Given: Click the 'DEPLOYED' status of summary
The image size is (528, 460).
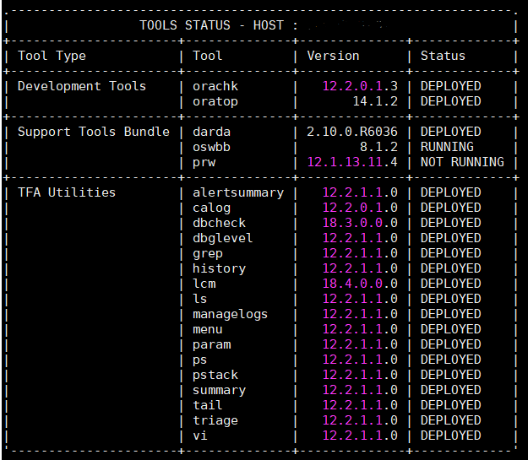Looking at the screenshot, I should (x=450, y=390).
